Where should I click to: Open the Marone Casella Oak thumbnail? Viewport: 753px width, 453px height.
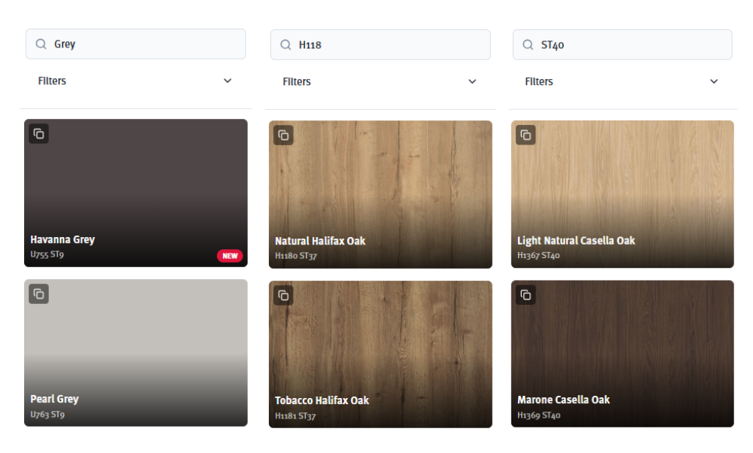tap(623, 354)
